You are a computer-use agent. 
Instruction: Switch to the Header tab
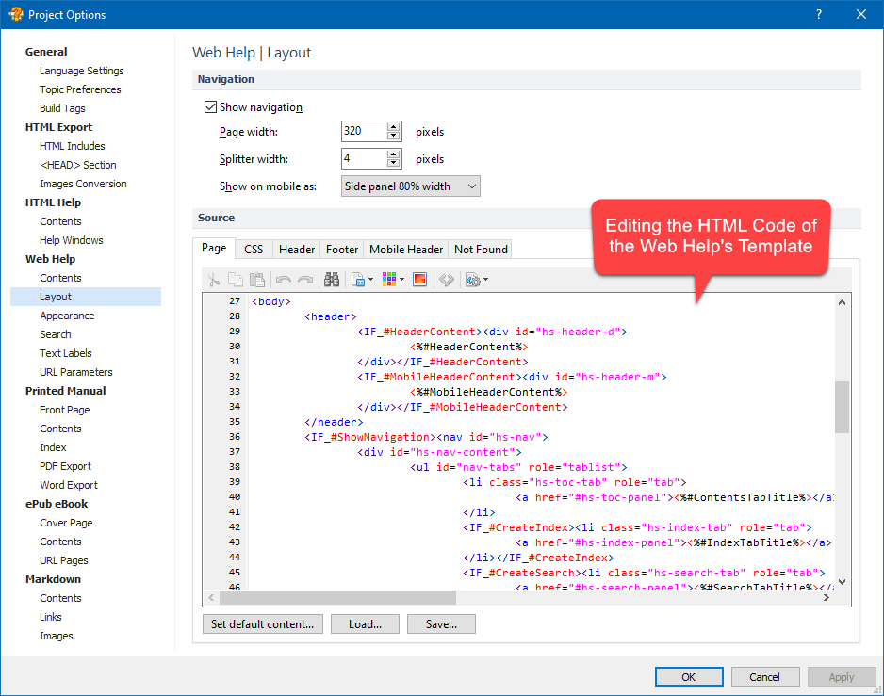(x=297, y=249)
